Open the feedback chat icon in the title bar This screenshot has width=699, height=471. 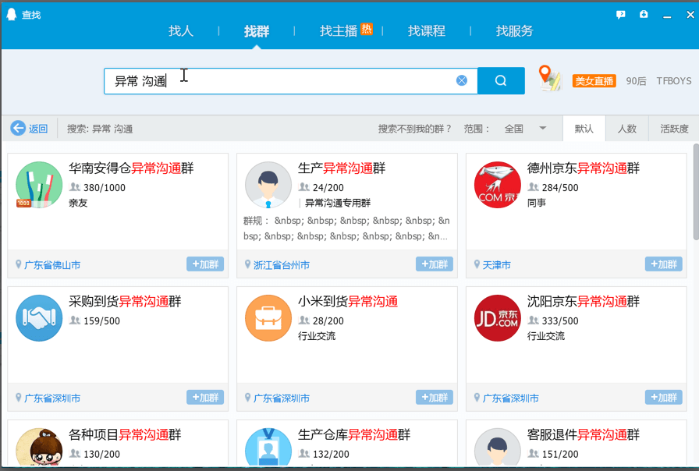[x=621, y=15]
